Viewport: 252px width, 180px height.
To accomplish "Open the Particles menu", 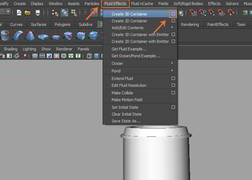I will pos(92,3).
